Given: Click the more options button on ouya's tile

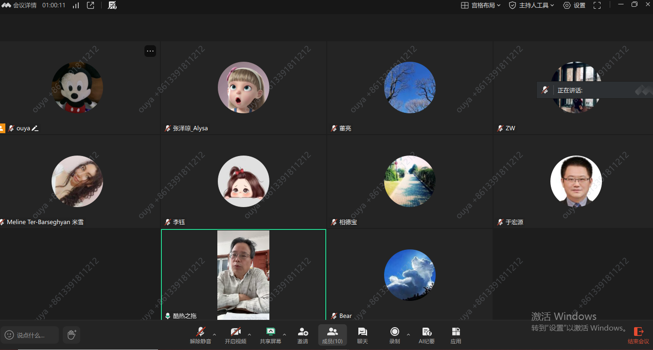Looking at the screenshot, I should tap(150, 51).
